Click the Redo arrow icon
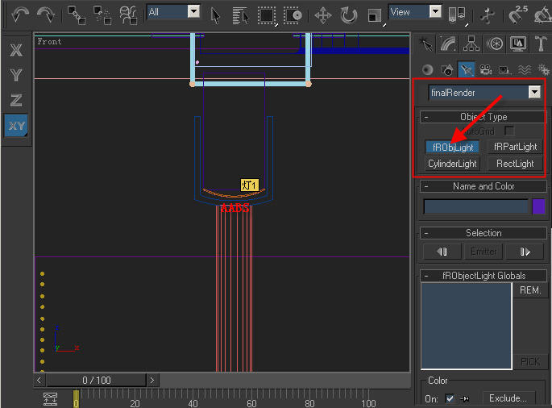 46,14
